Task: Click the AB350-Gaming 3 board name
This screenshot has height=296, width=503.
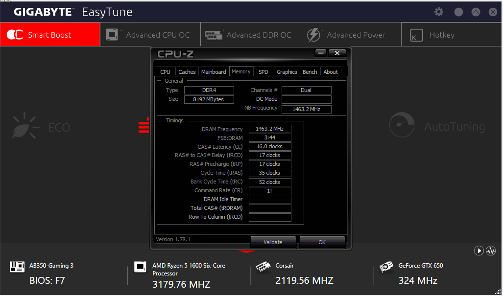Action: coord(51,266)
